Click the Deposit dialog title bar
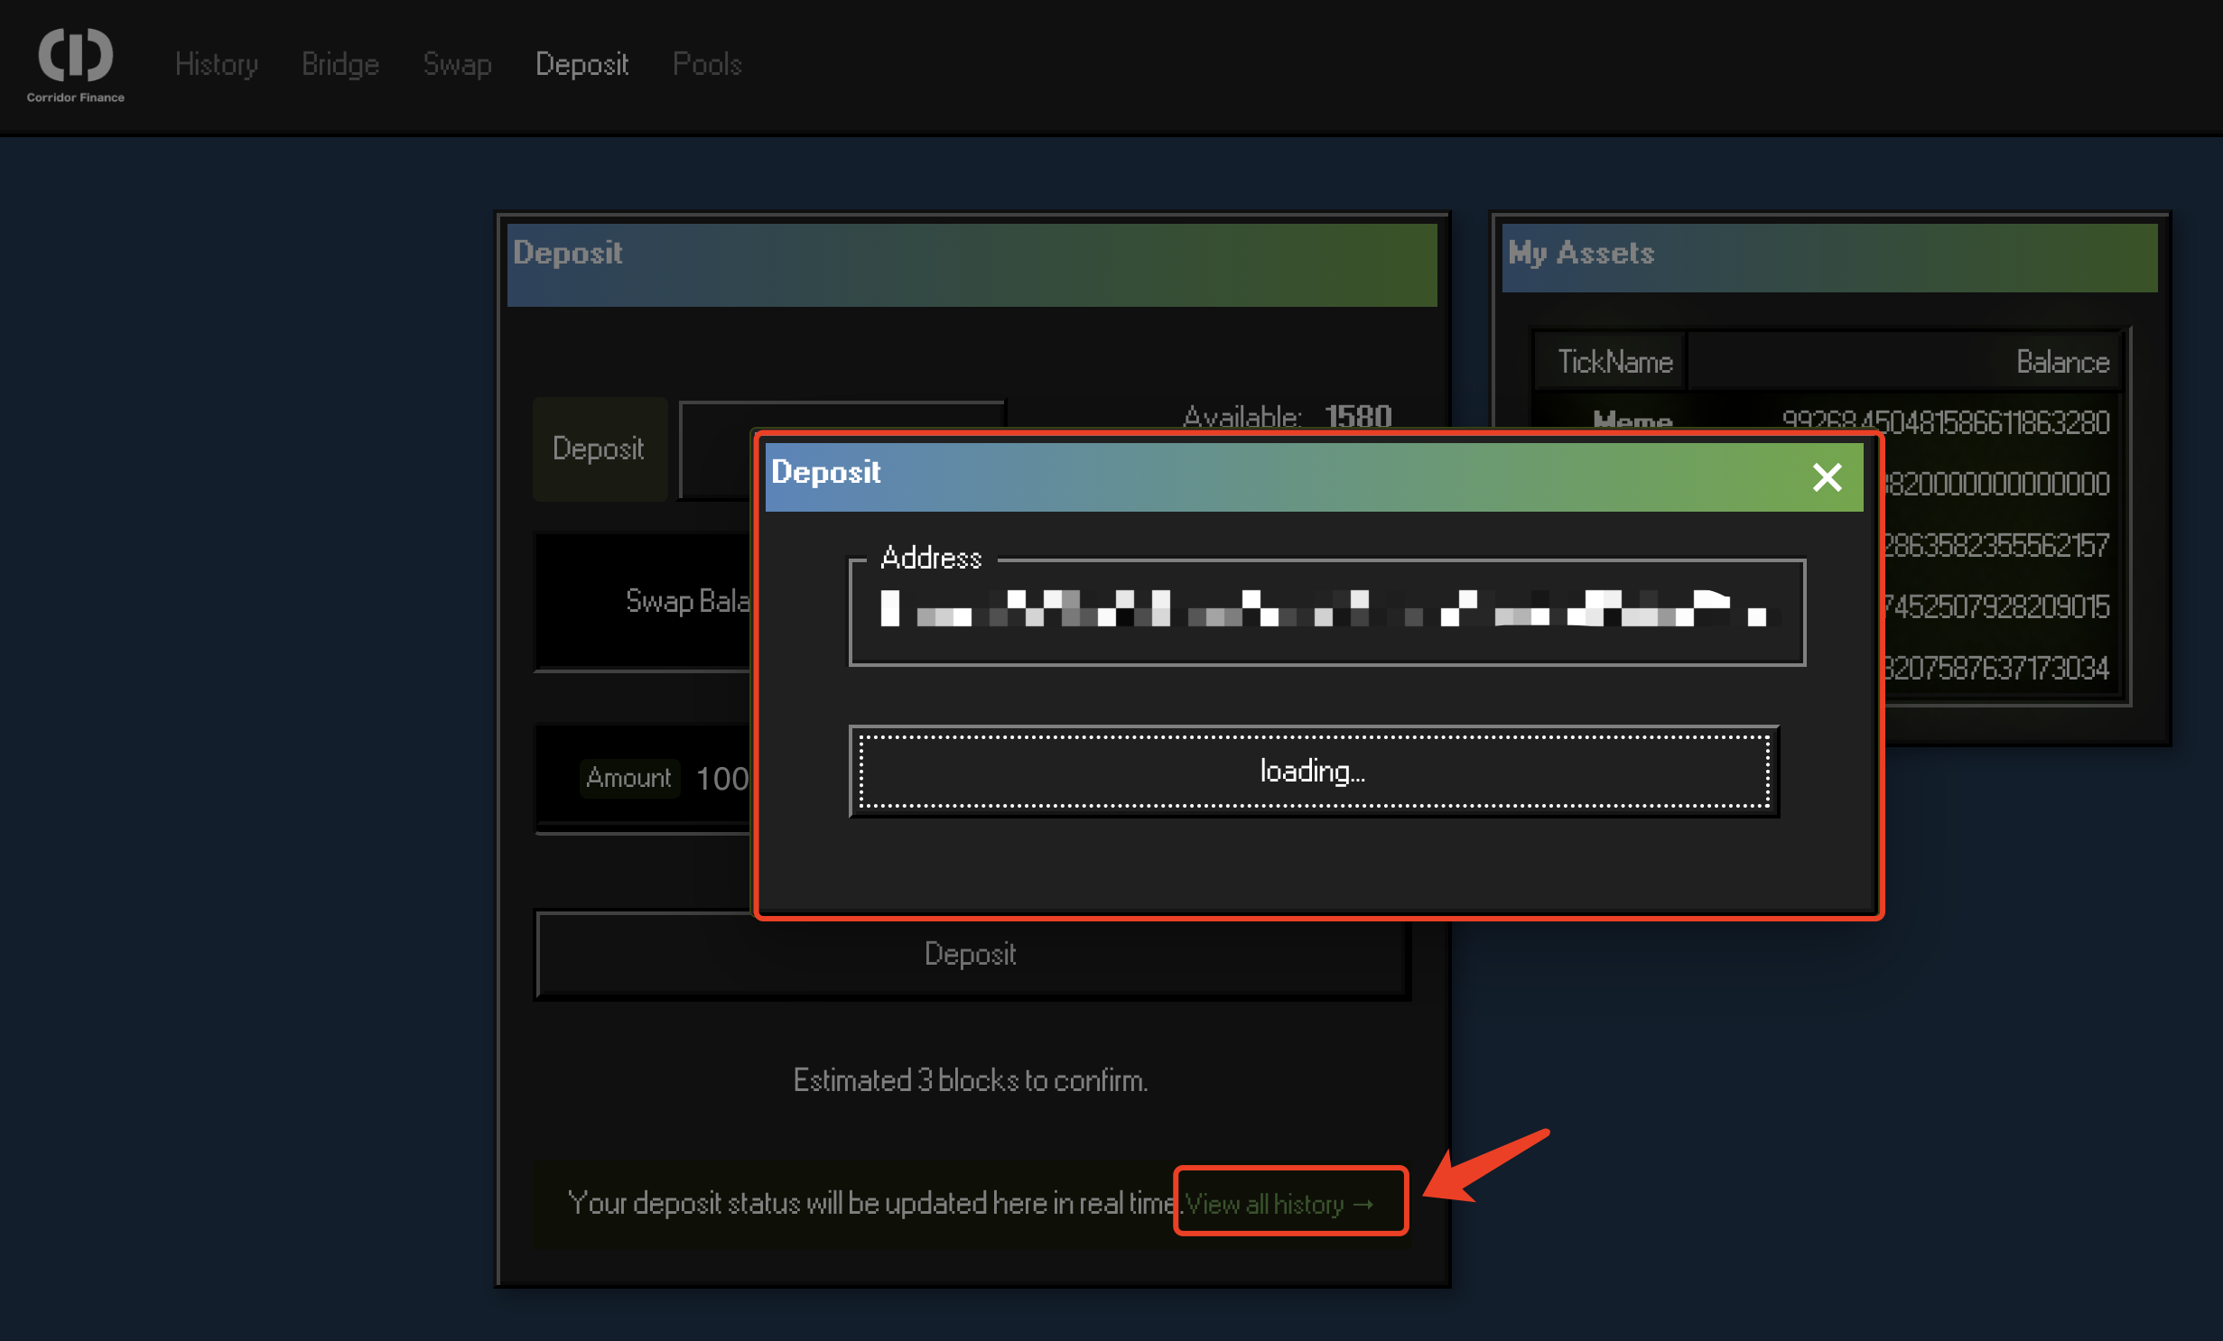 point(1264,476)
